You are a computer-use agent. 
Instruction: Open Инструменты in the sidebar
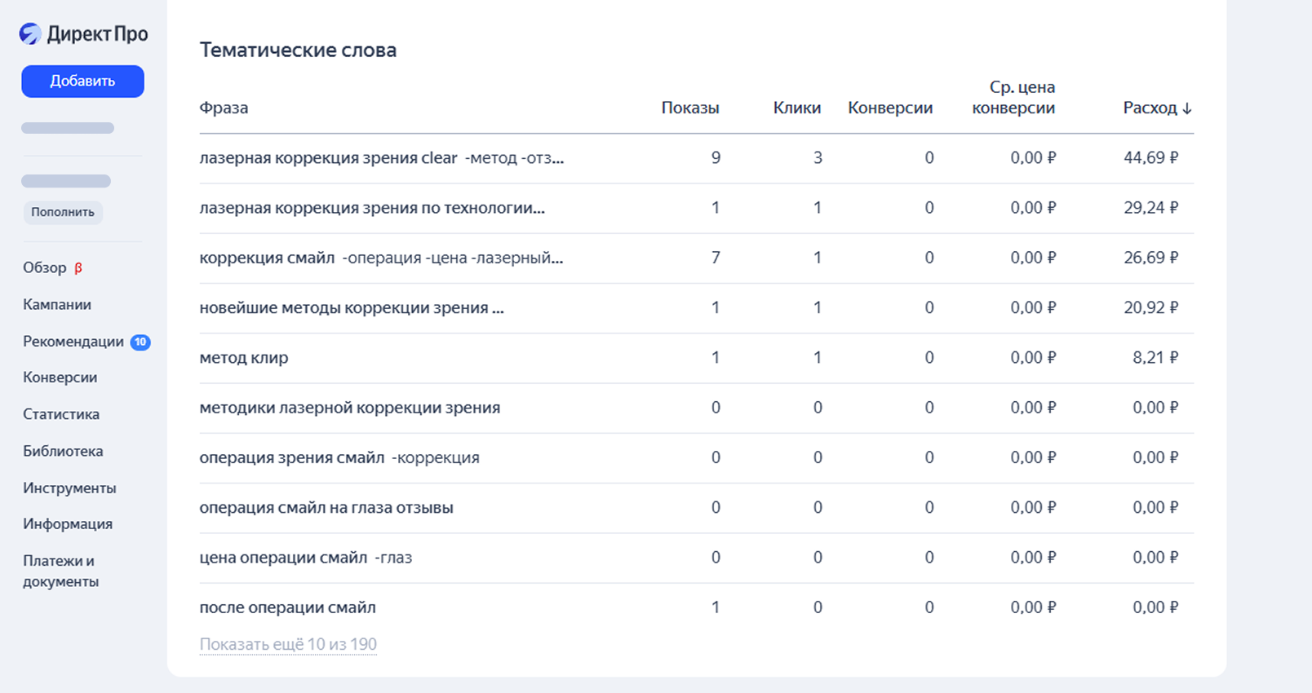tap(69, 488)
